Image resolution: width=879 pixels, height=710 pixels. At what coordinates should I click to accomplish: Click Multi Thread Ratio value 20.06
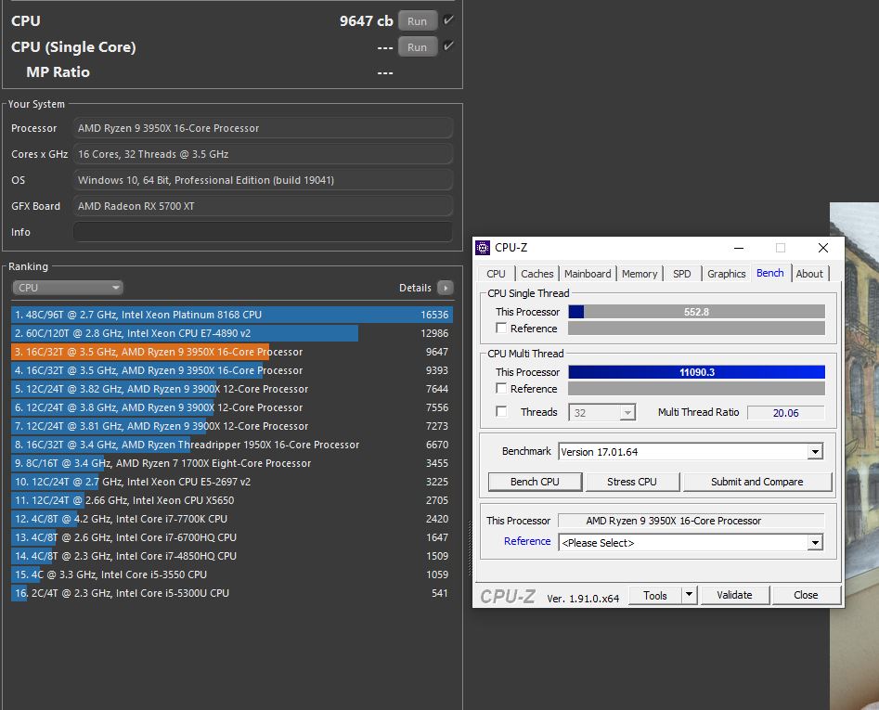pos(785,413)
